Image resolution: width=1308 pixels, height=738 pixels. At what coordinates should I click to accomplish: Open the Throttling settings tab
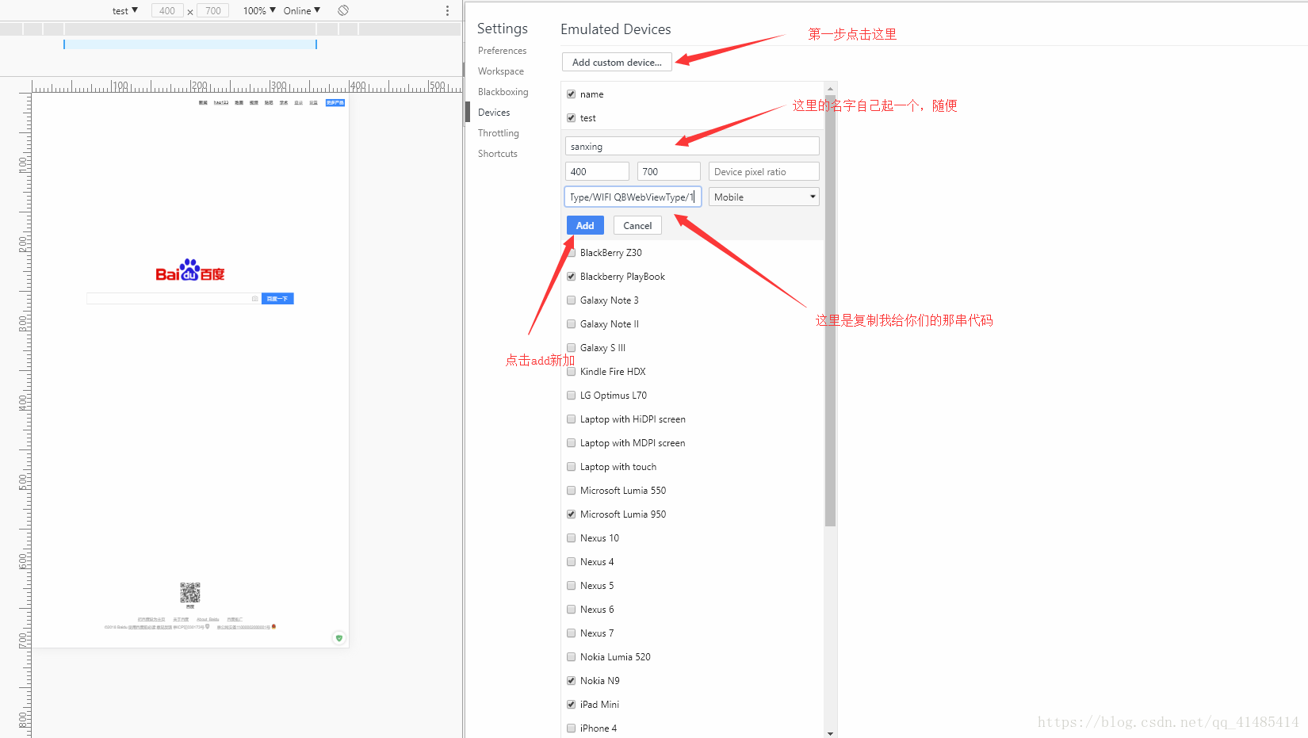point(499,133)
